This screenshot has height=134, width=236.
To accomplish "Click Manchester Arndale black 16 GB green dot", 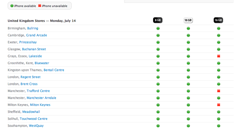I will 219,98.
